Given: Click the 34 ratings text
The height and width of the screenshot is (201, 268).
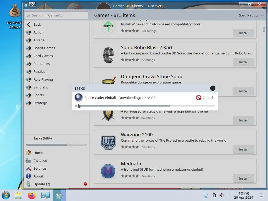Looking at the screenshot, I should pos(148,176).
